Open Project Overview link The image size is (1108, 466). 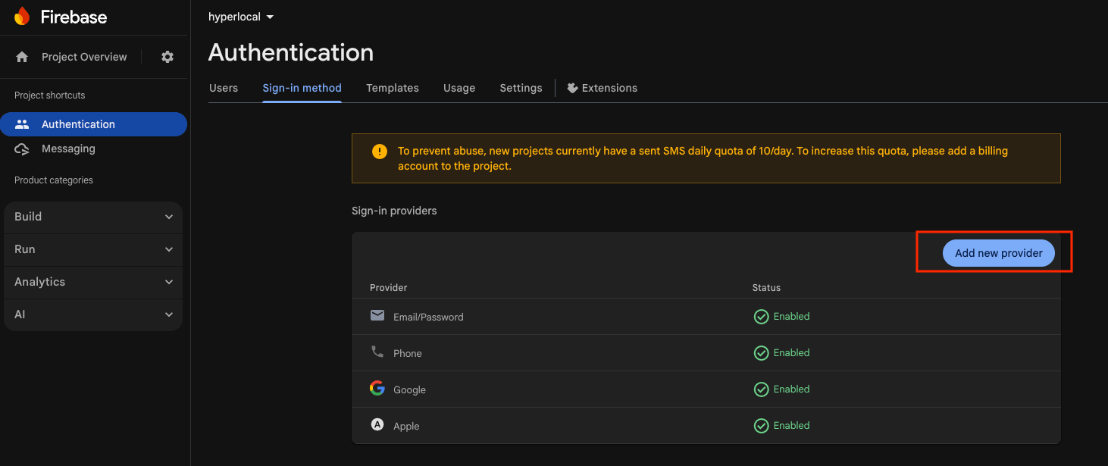click(84, 57)
